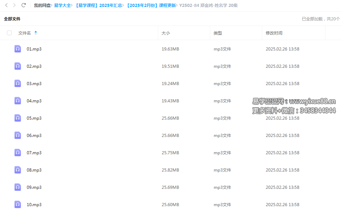Click the back navigation arrow
Screen dimensions: 341x212
click(x=6, y=5)
